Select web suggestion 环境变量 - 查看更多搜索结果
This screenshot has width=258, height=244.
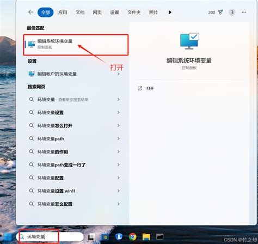pyautogui.click(x=75, y=100)
